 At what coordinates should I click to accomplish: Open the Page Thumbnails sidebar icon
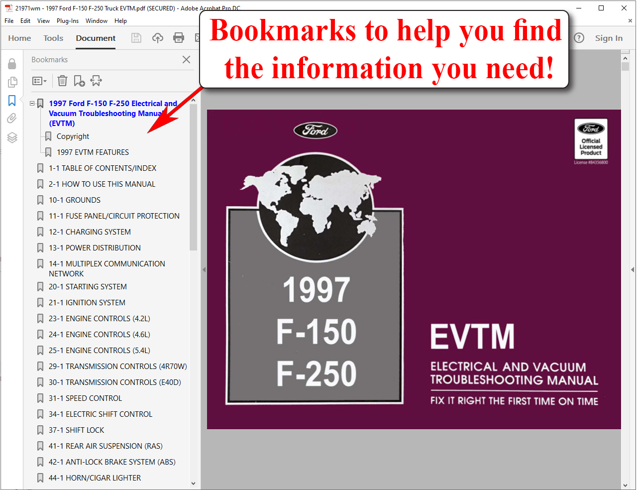12,82
